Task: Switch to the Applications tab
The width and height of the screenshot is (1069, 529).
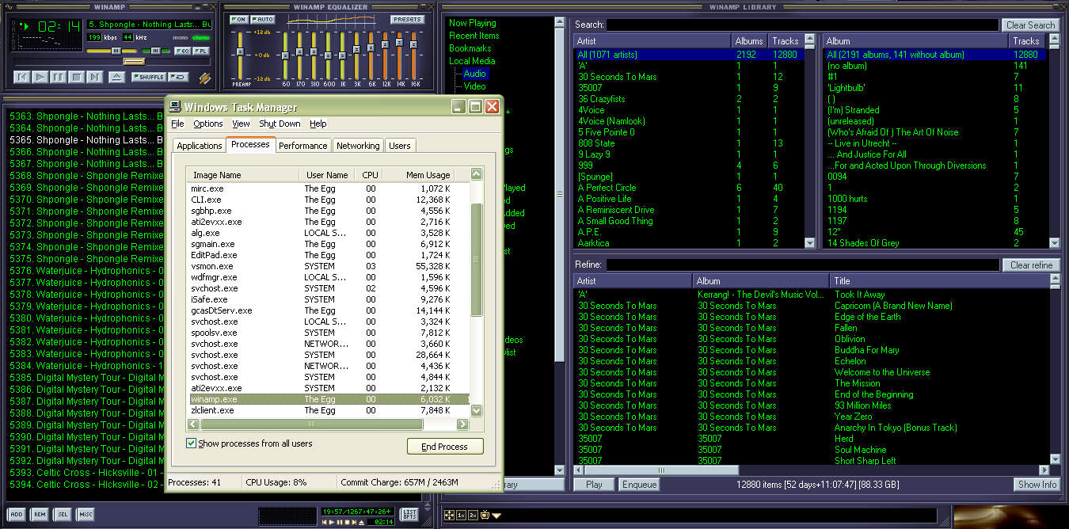Action: [x=200, y=146]
